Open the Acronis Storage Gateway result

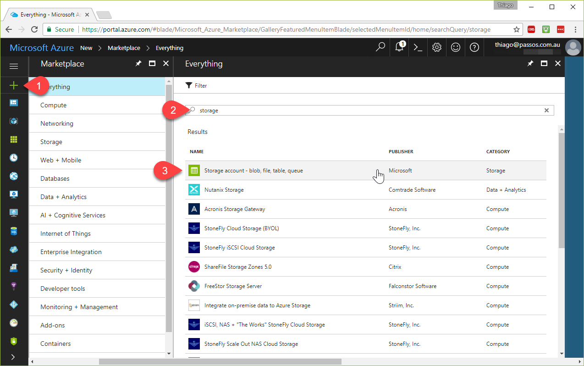[x=366, y=209]
